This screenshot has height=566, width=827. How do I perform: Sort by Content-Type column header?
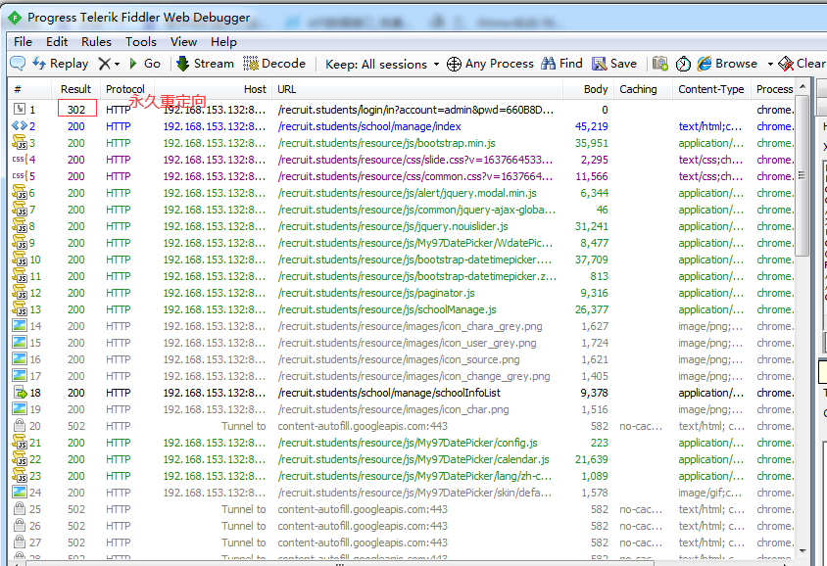(x=711, y=89)
